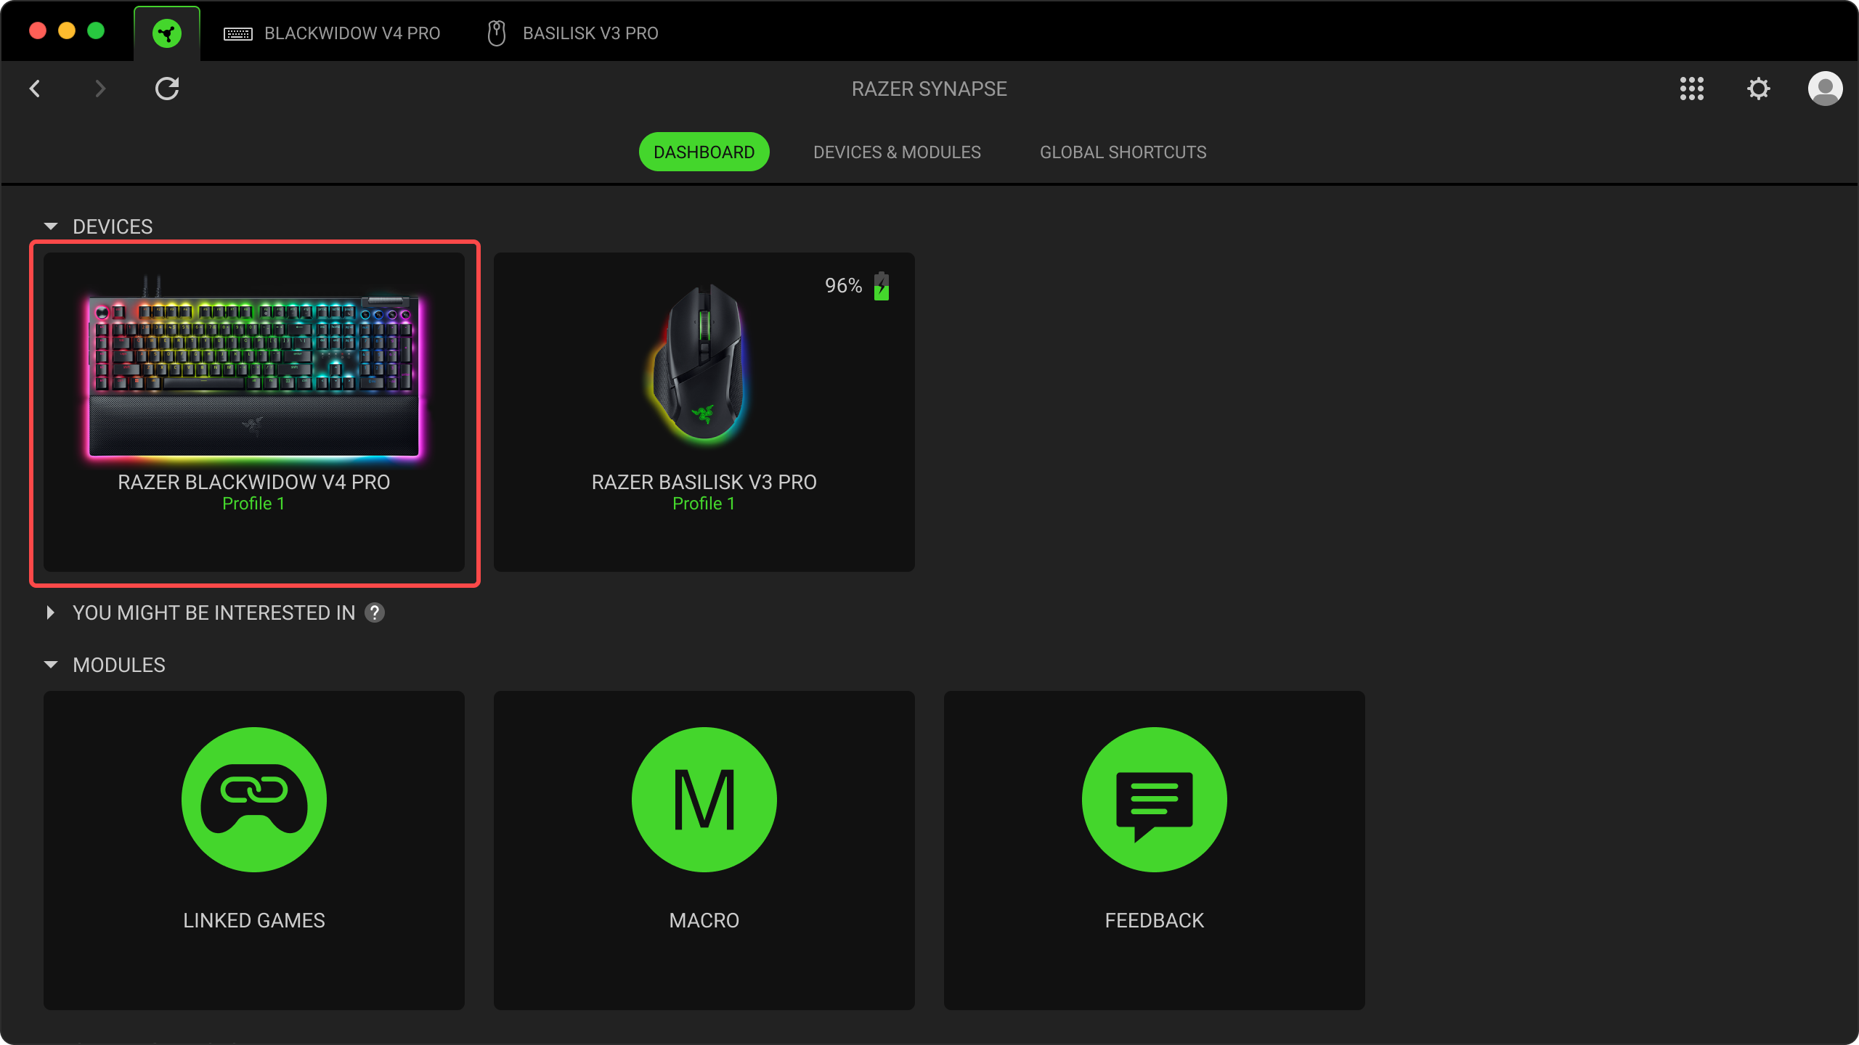Open the GLOBAL SHORTCUTS tab

[x=1123, y=152]
